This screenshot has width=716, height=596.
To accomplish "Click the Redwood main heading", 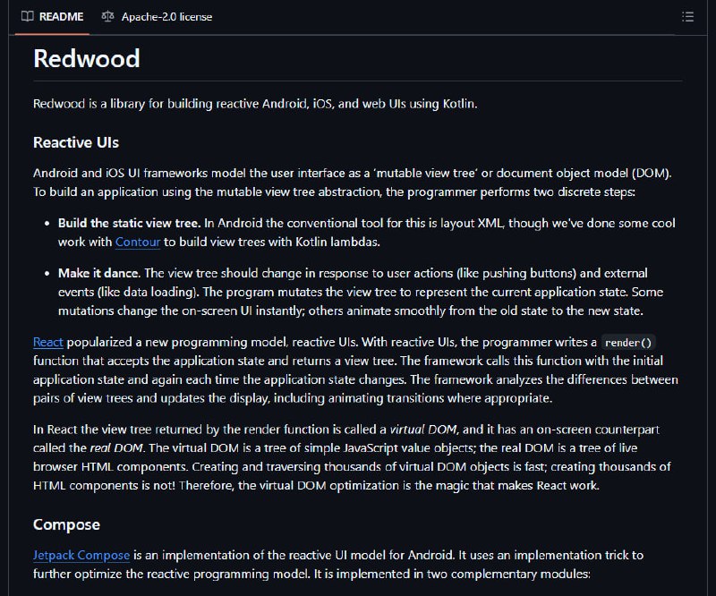I will (87, 58).
